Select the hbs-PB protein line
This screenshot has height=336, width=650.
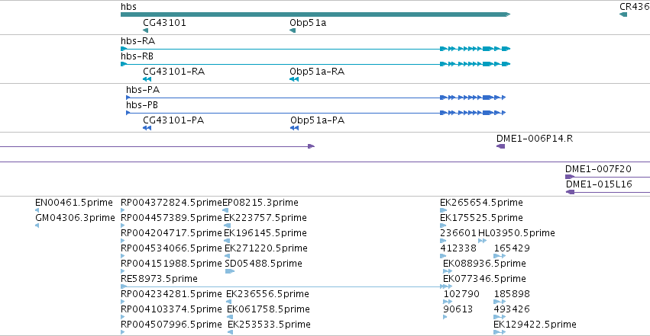(316, 113)
